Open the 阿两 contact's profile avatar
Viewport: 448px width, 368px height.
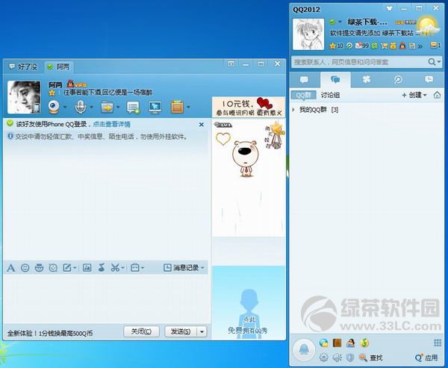(x=24, y=97)
